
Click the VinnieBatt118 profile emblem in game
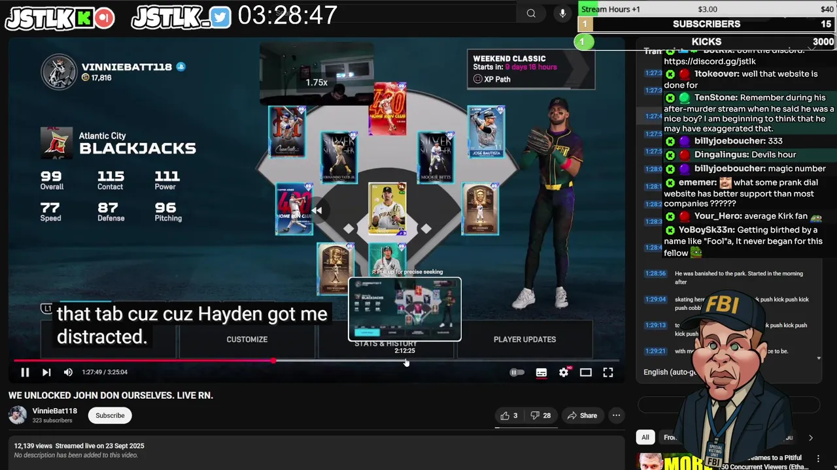click(59, 71)
